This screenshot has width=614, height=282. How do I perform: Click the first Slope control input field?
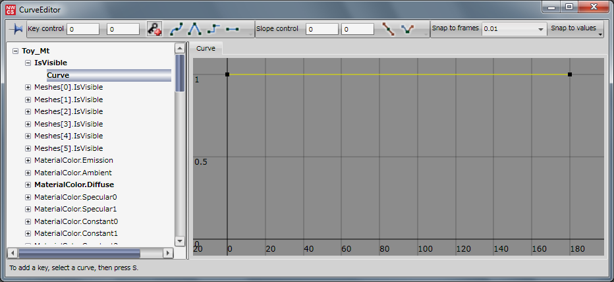click(x=321, y=30)
